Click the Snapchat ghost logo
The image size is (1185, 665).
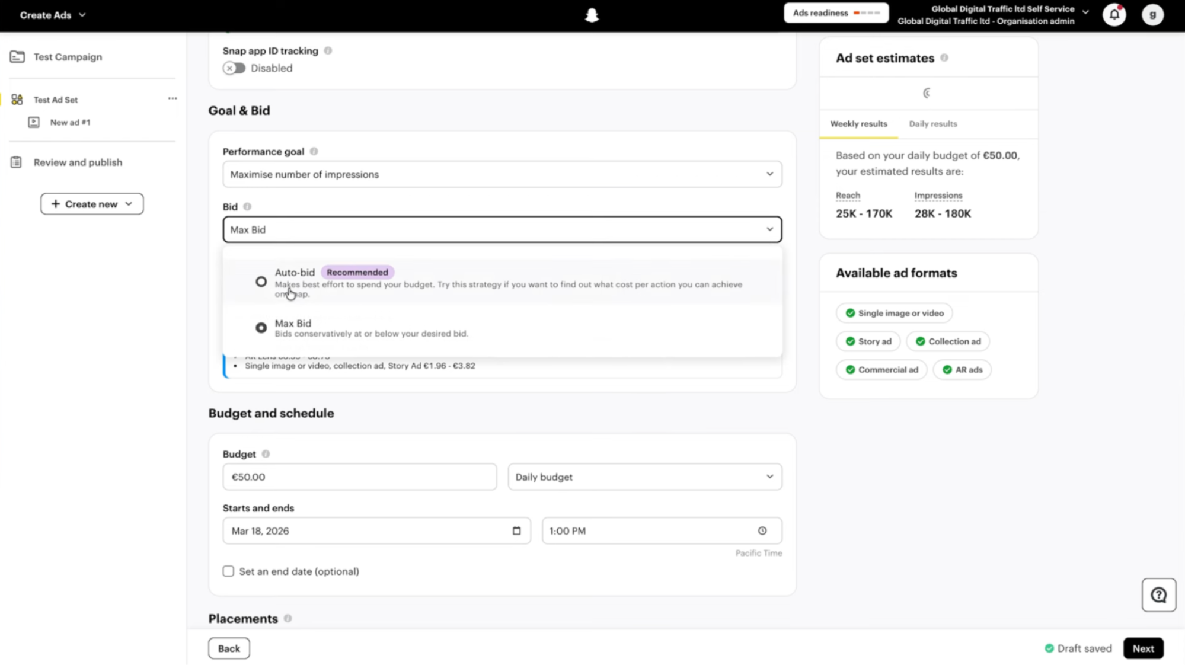point(592,15)
